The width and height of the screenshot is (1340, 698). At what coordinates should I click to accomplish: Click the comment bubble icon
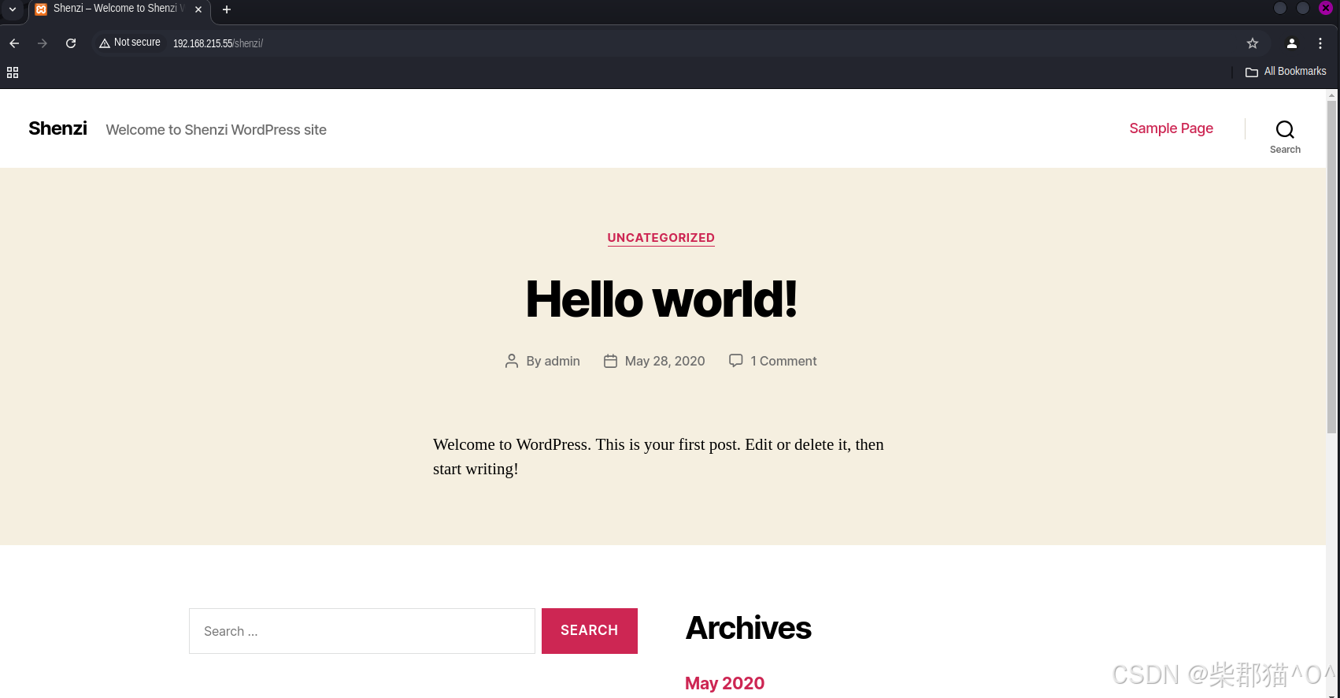[x=736, y=361]
